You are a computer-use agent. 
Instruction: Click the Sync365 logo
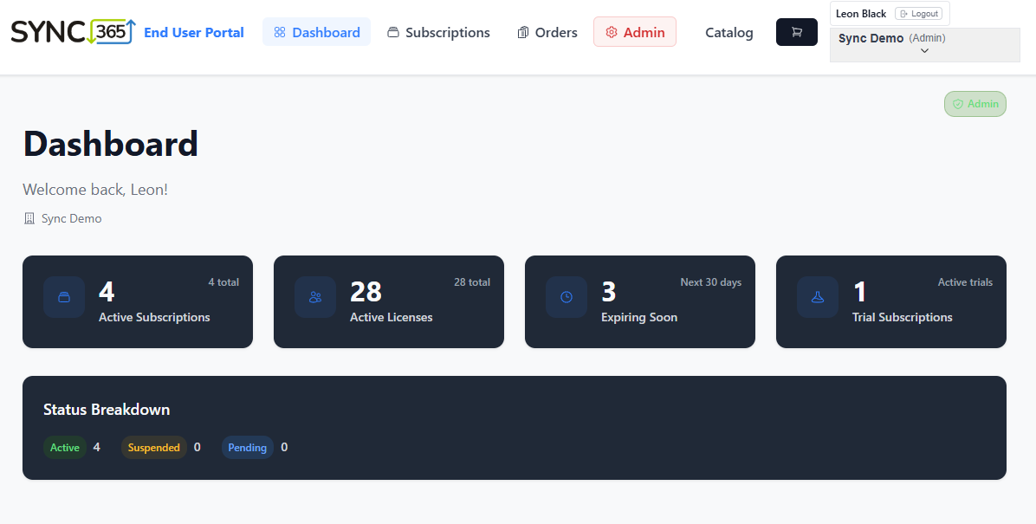point(73,32)
